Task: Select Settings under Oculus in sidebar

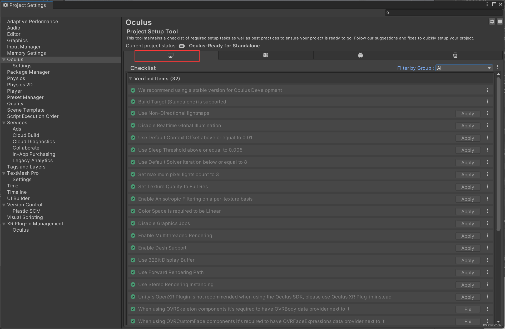Action: coord(22,66)
